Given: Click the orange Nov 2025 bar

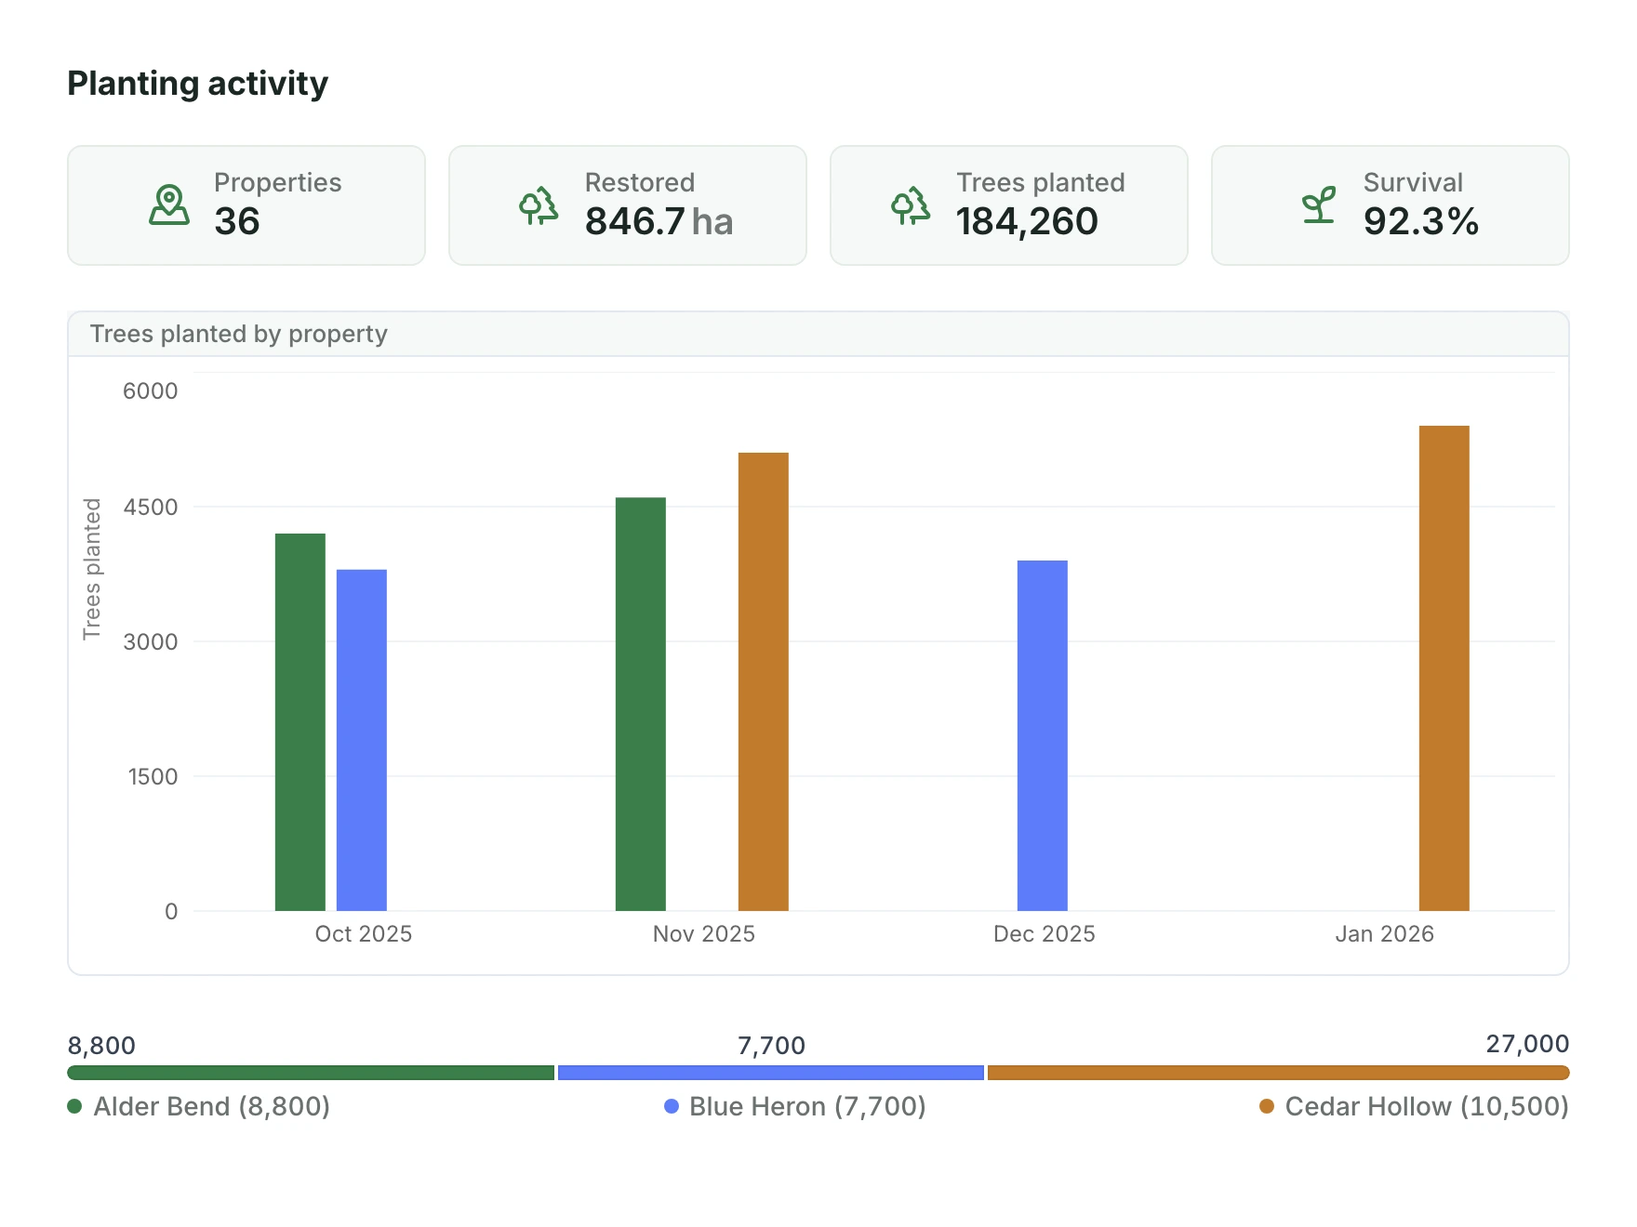Looking at the screenshot, I should (x=764, y=682).
